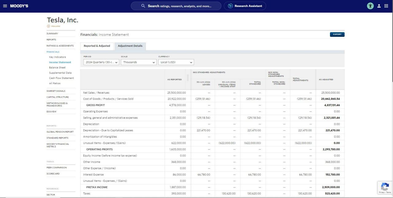Screen dimensions: 393x198
Task: Select the Adjustment Details tab
Action: pos(130,46)
